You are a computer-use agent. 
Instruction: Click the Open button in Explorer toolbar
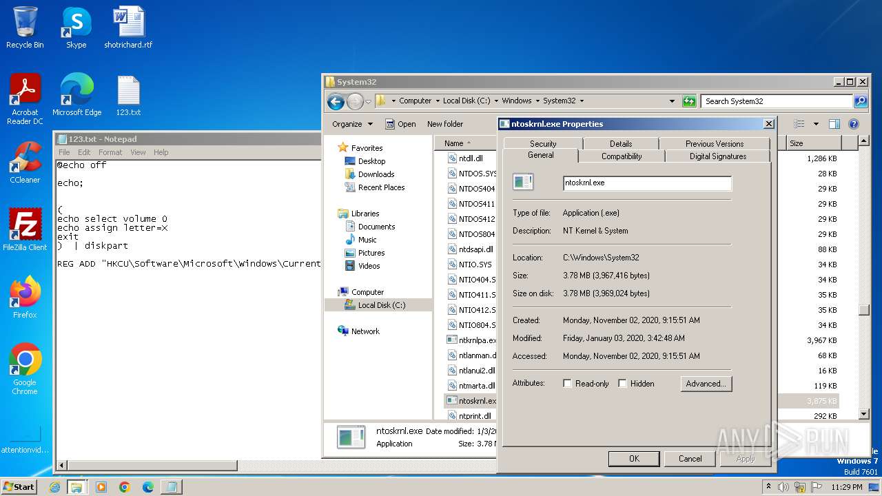point(400,124)
